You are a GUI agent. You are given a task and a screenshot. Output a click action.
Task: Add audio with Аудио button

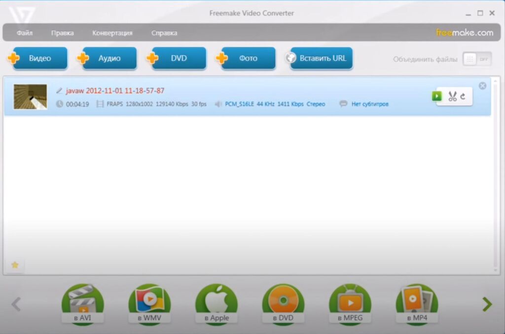point(107,58)
